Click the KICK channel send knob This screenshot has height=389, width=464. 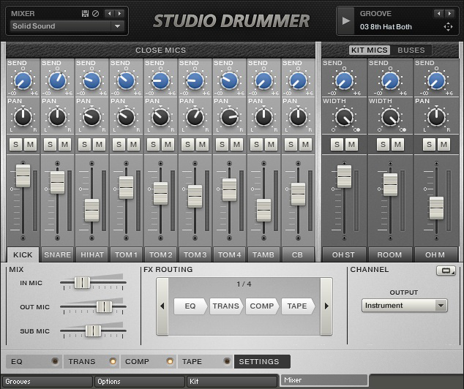pyautogui.click(x=23, y=81)
